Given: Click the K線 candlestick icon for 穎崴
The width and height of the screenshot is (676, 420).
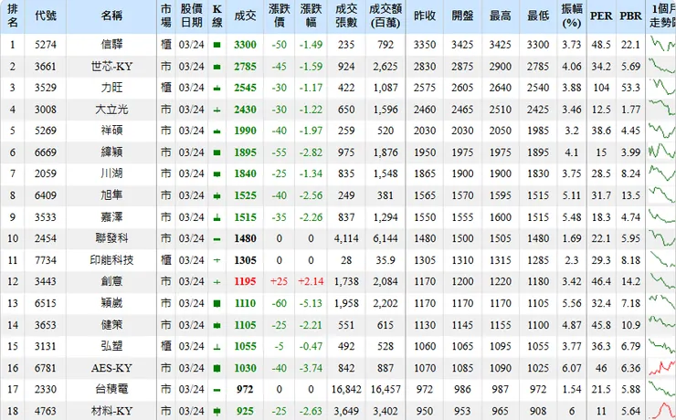Looking at the screenshot, I should click(x=217, y=304).
